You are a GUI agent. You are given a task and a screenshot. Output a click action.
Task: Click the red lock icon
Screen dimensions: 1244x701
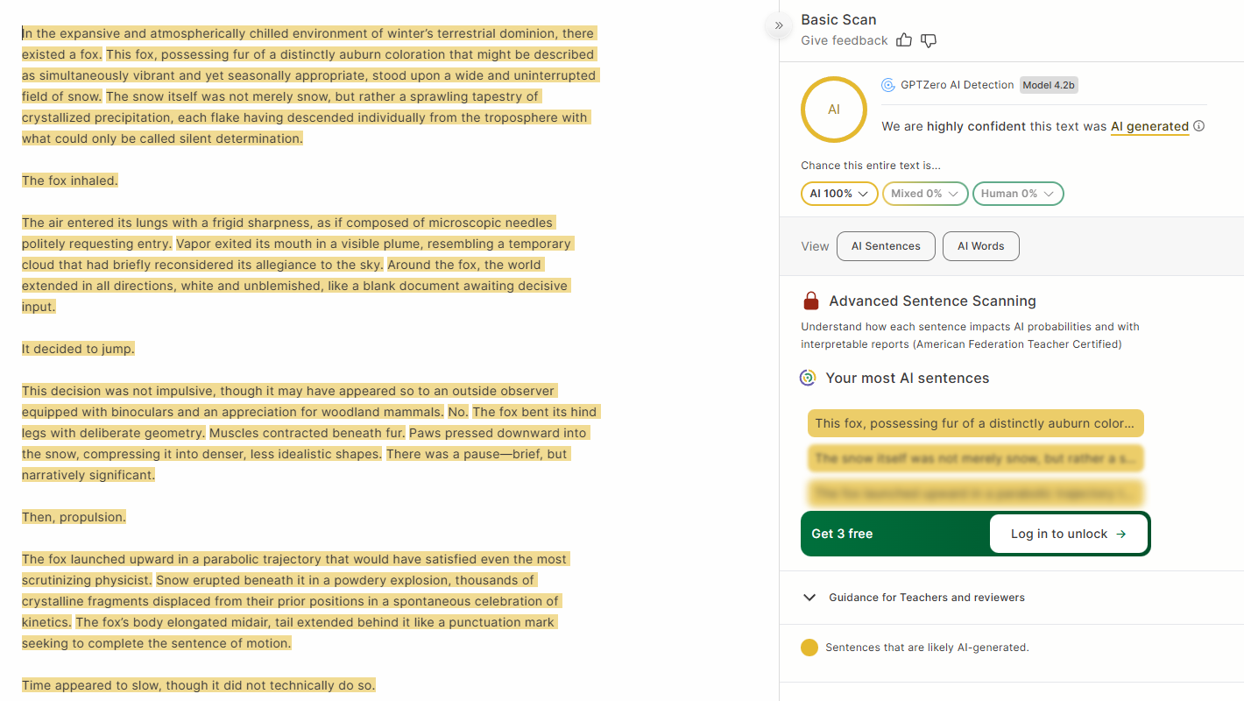point(810,301)
